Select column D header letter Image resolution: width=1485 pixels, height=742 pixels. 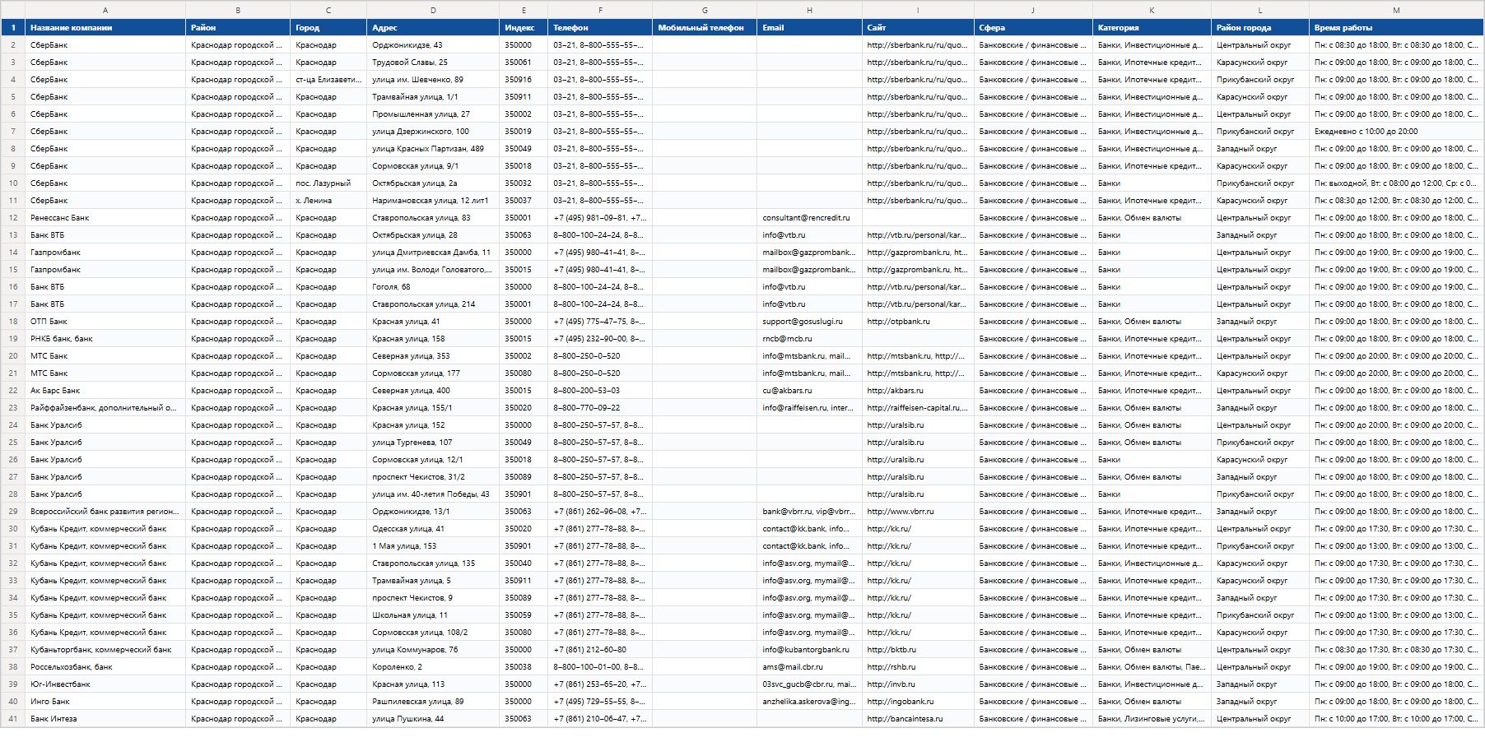pos(433,10)
